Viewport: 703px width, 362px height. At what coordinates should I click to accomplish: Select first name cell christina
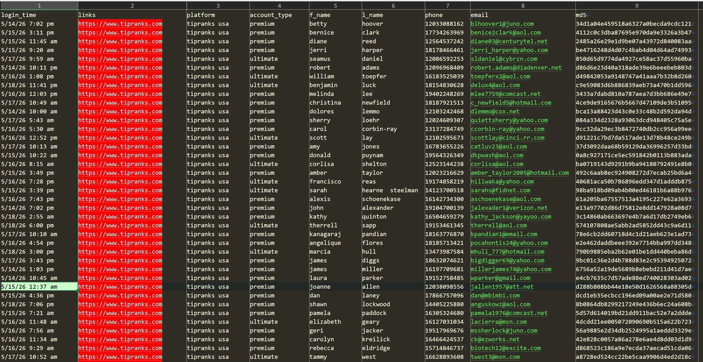pos(325,103)
